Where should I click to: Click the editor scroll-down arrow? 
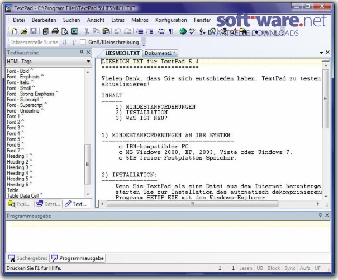pyautogui.click(x=326, y=197)
